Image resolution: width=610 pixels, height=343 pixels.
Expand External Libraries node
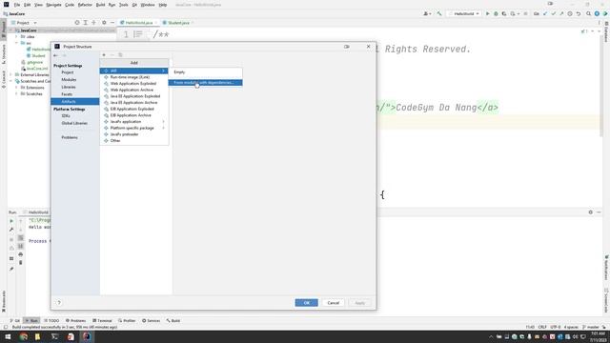point(11,74)
